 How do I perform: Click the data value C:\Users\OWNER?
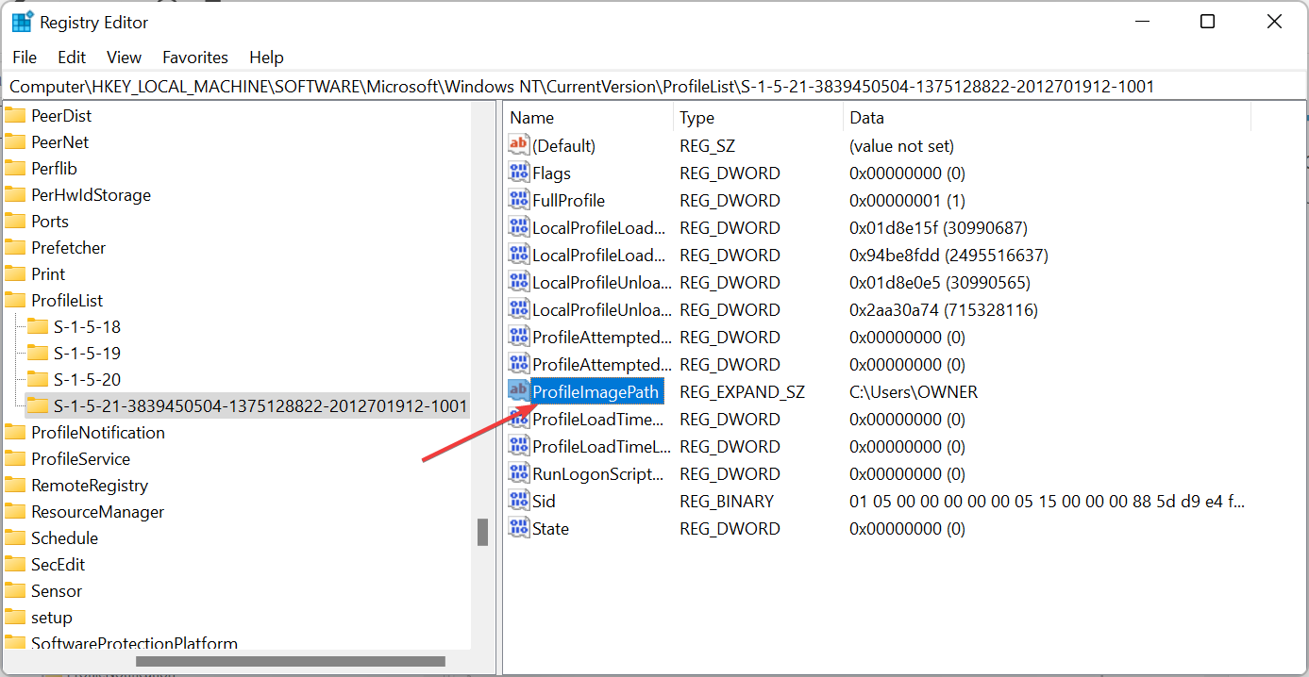click(x=914, y=392)
